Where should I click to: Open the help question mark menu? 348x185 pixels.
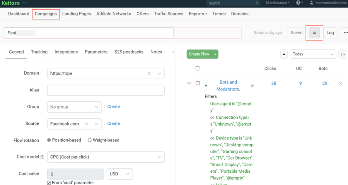299,3
